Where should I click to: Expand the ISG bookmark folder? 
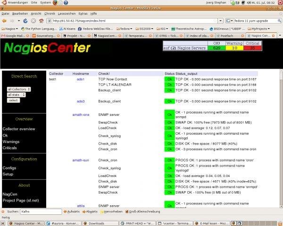(x=162, y=29)
